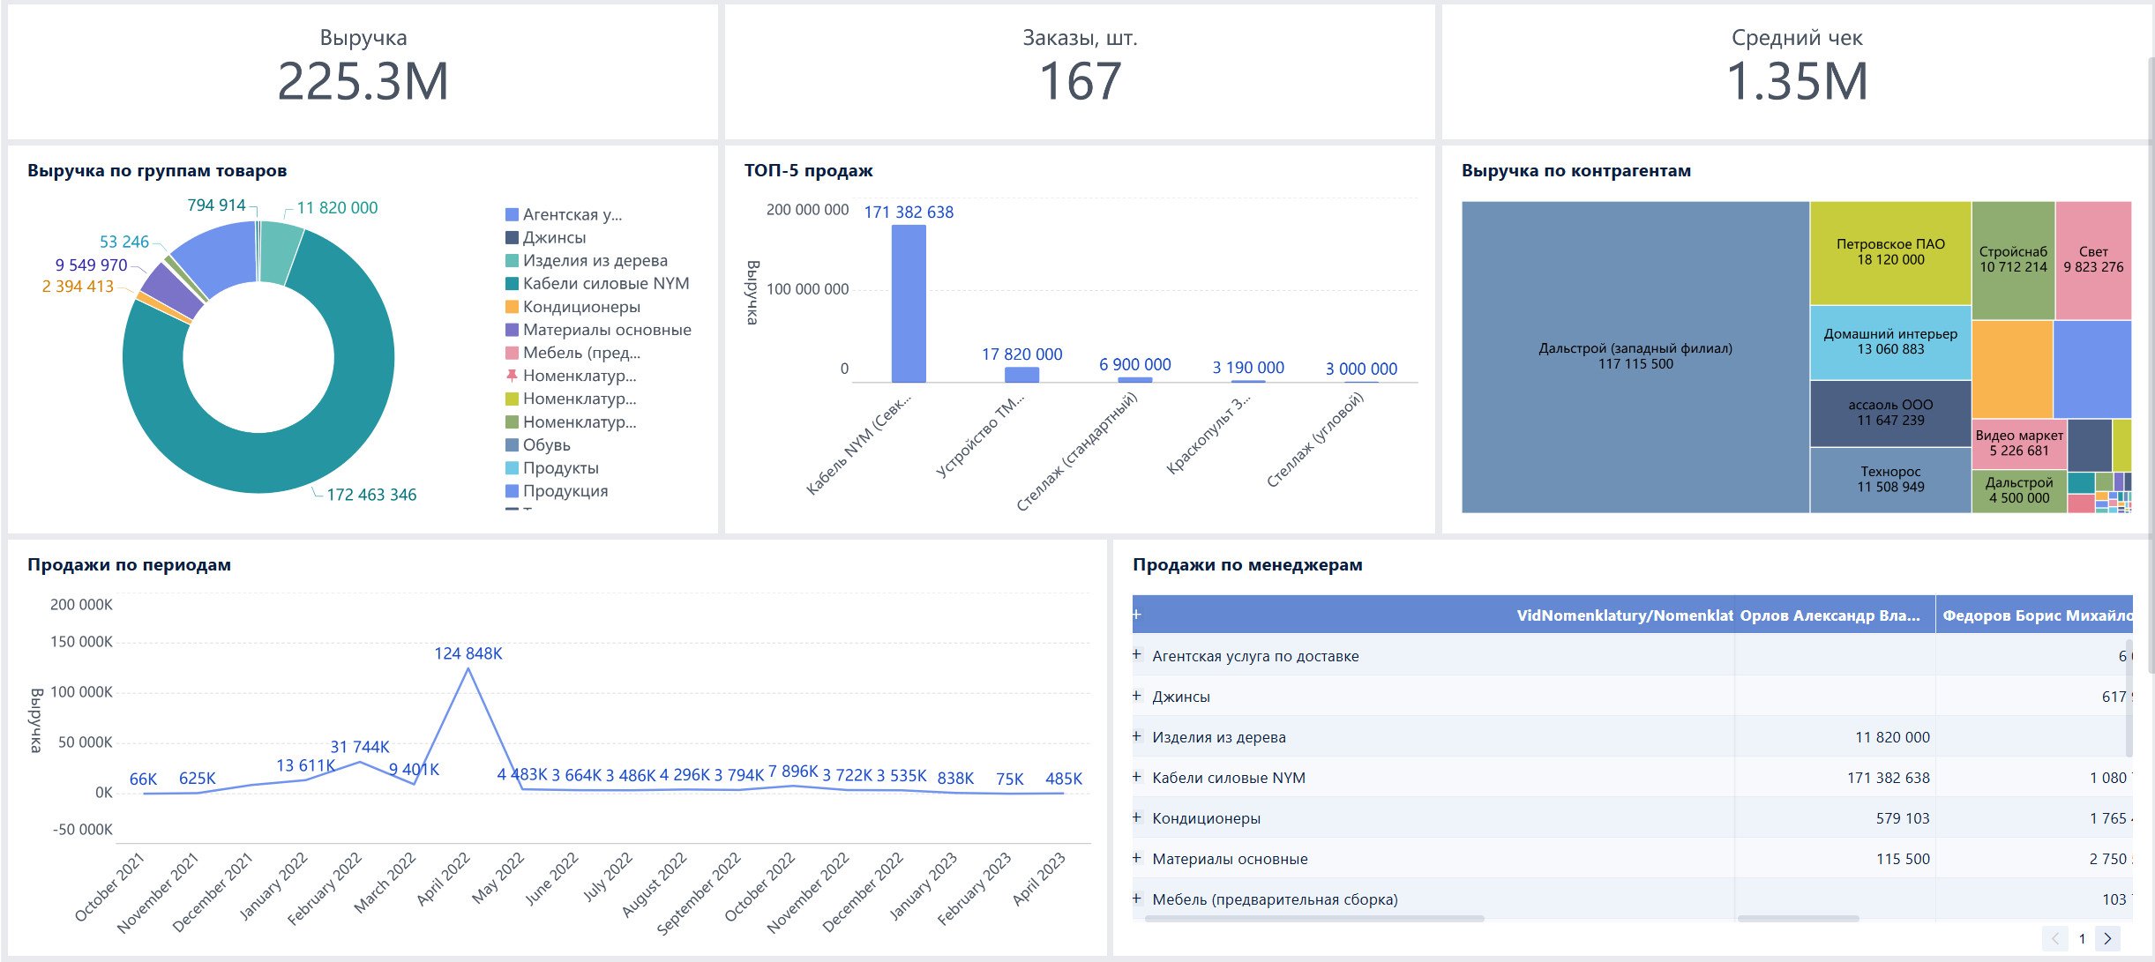The image size is (2155, 962).
Task: Expand the Кондиционеры table row
Action: [1137, 817]
